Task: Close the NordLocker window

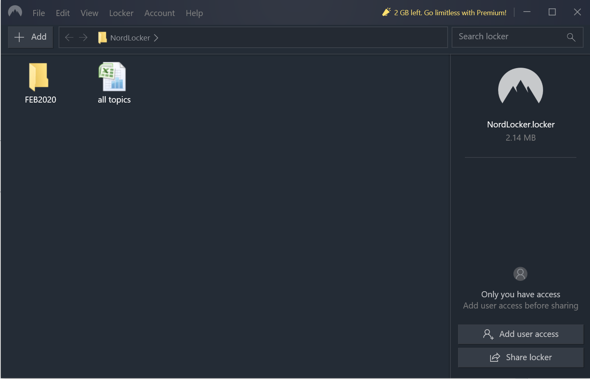Action: coord(577,12)
